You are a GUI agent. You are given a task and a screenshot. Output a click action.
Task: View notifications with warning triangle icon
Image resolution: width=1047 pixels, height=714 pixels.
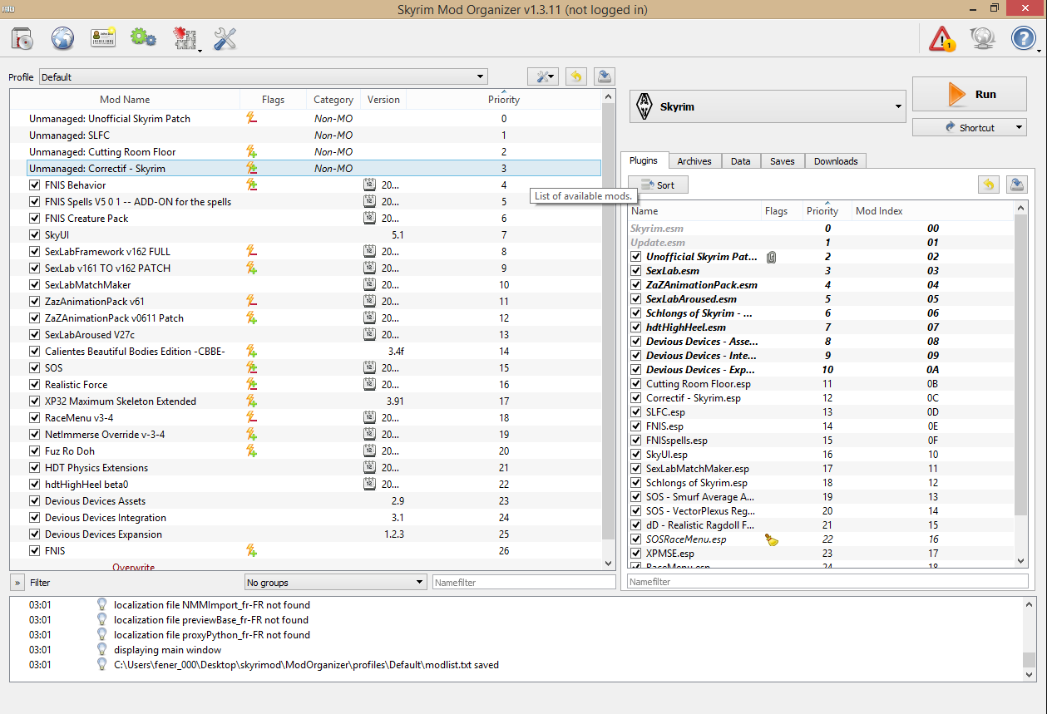(x=941, y=38)
